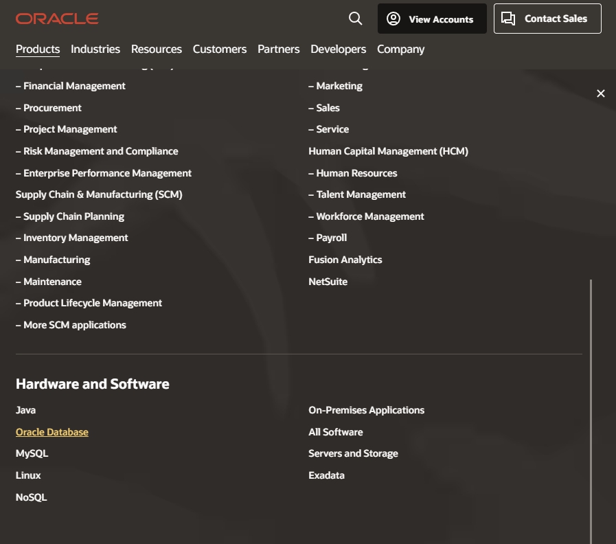
Task: Select the Manufacturing link
Action: [x=53, y=260]
